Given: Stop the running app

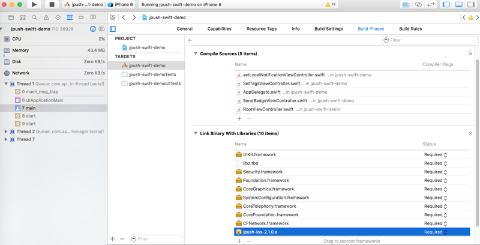Looking at the screenshot, I should (x=52, y=5).
